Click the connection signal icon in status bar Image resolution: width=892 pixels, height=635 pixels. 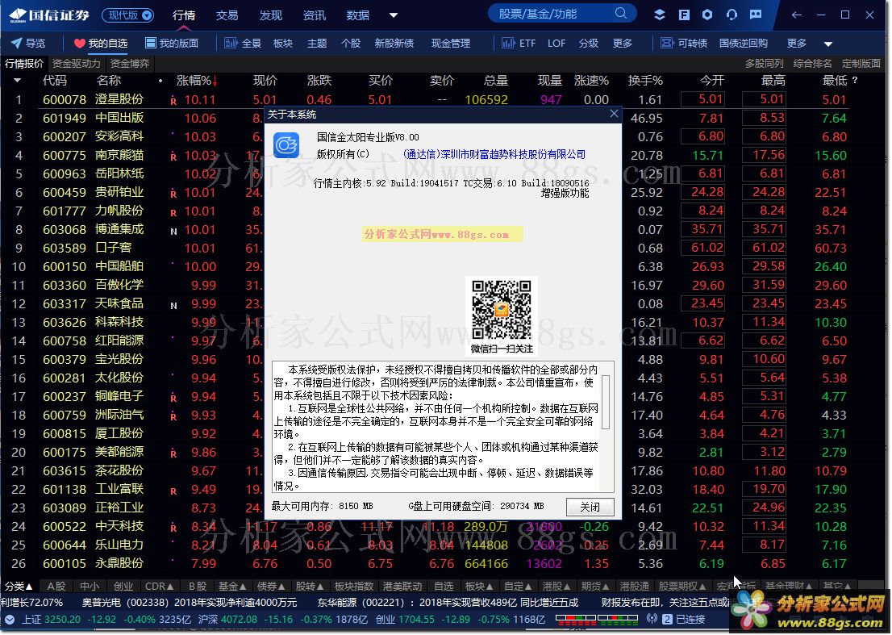(652, 619)
